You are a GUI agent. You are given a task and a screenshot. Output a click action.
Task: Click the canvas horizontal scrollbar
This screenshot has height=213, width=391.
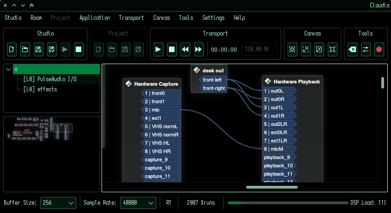coord(272,187)
